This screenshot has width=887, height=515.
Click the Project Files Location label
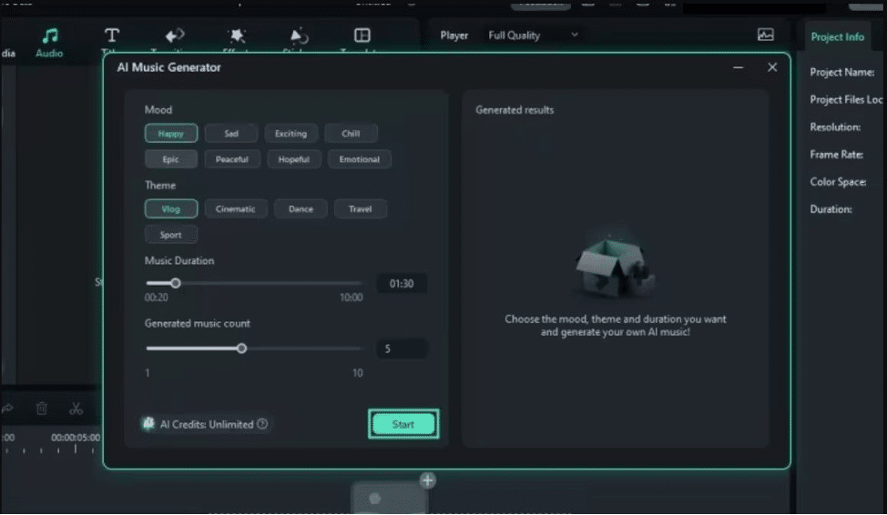[846, 99]
